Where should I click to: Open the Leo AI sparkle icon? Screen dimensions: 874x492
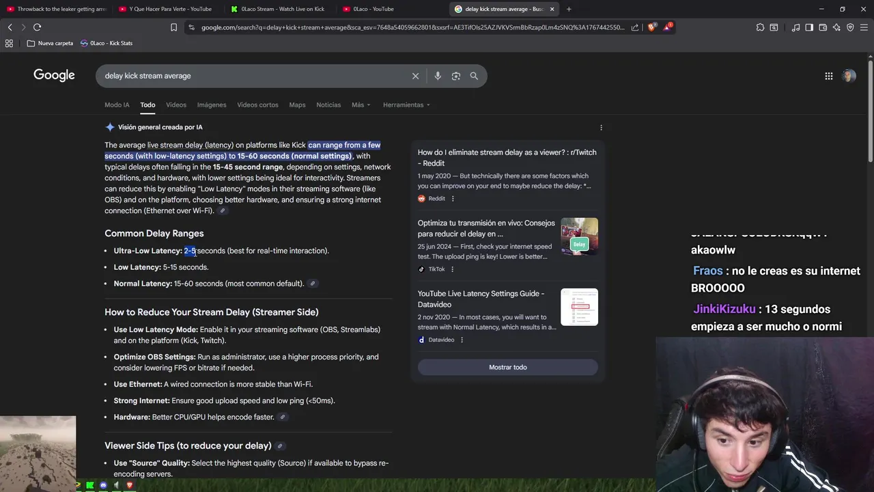pyautogui.click(x=836, y=27)
